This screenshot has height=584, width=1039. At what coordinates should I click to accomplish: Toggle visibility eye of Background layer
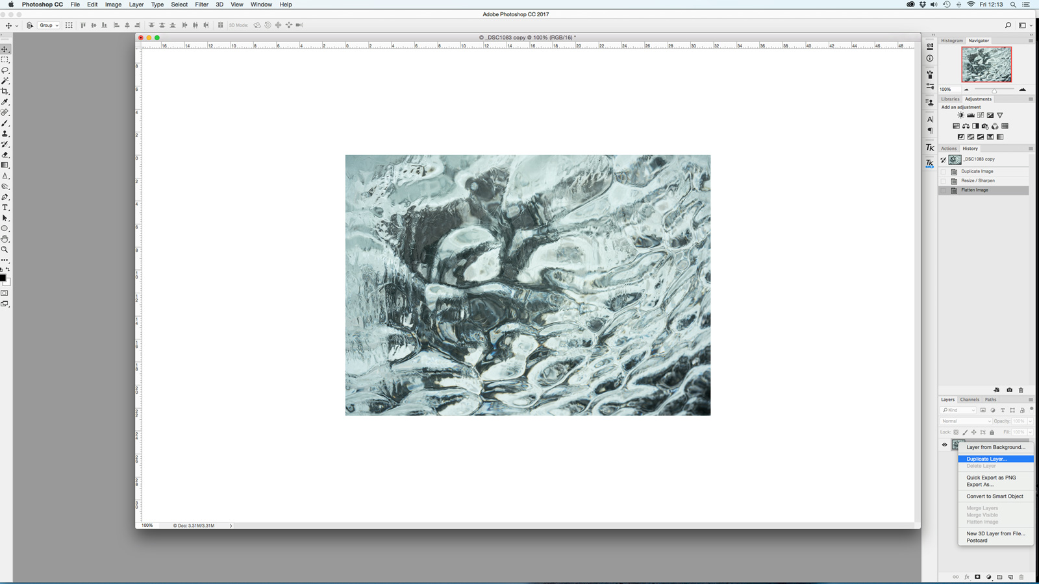tap(944, 444)
